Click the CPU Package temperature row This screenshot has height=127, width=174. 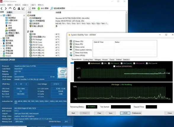(36, 40)
